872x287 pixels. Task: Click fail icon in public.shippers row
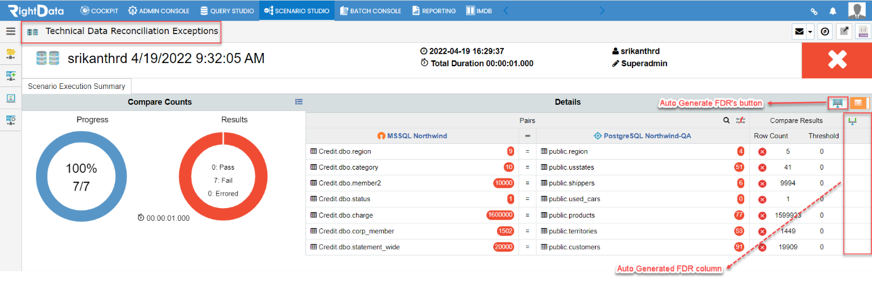point(762,183)
